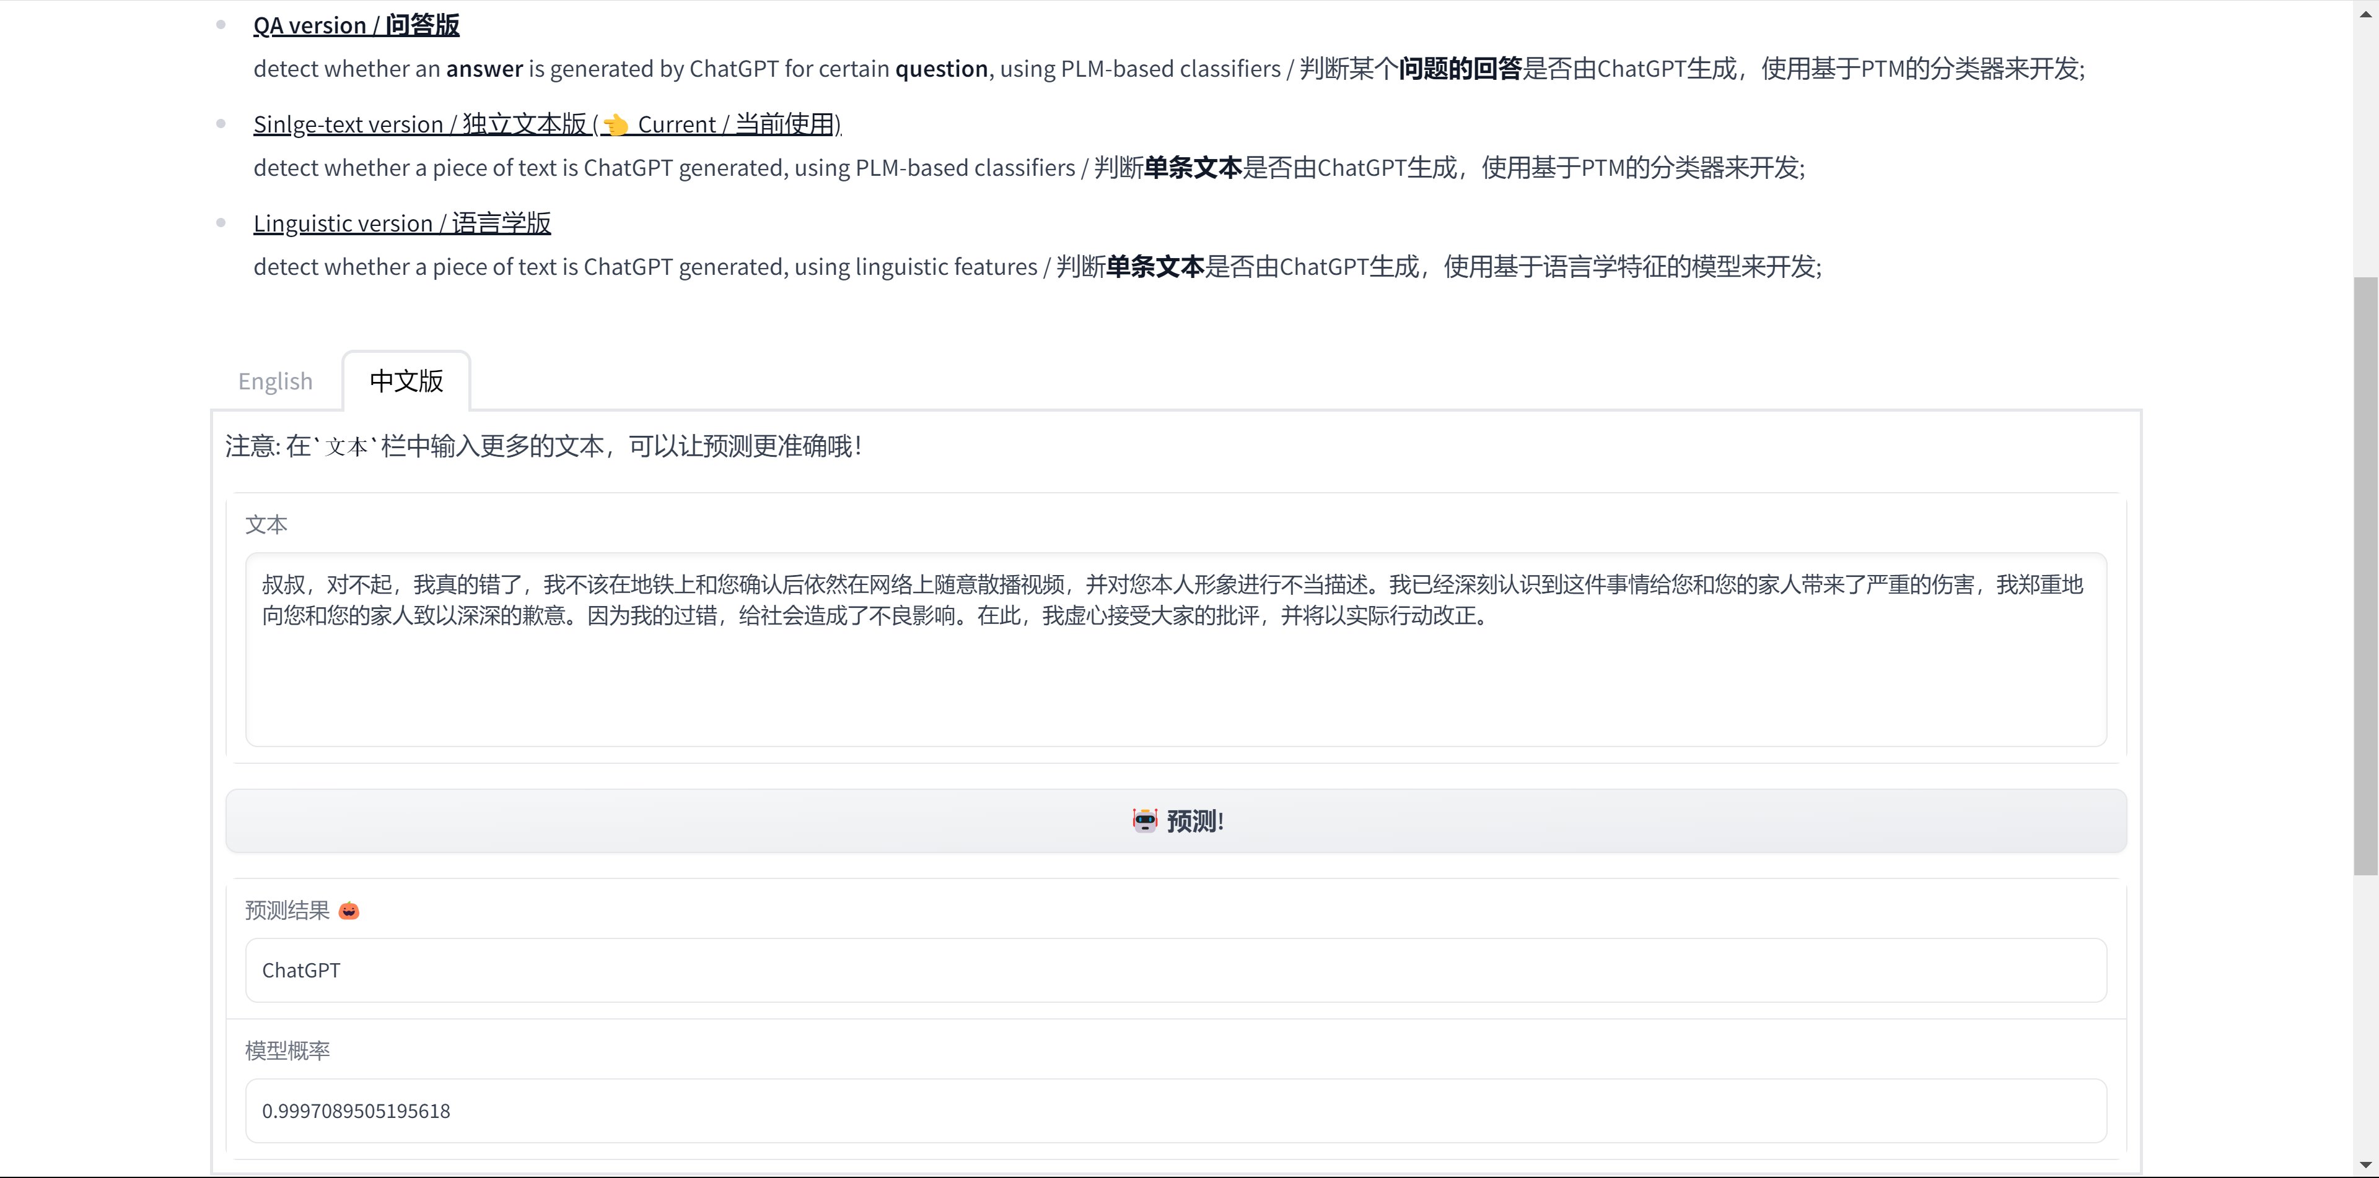Click the note text 注意: 在`文本`栏中输入更多的文本

click(544, 446)
